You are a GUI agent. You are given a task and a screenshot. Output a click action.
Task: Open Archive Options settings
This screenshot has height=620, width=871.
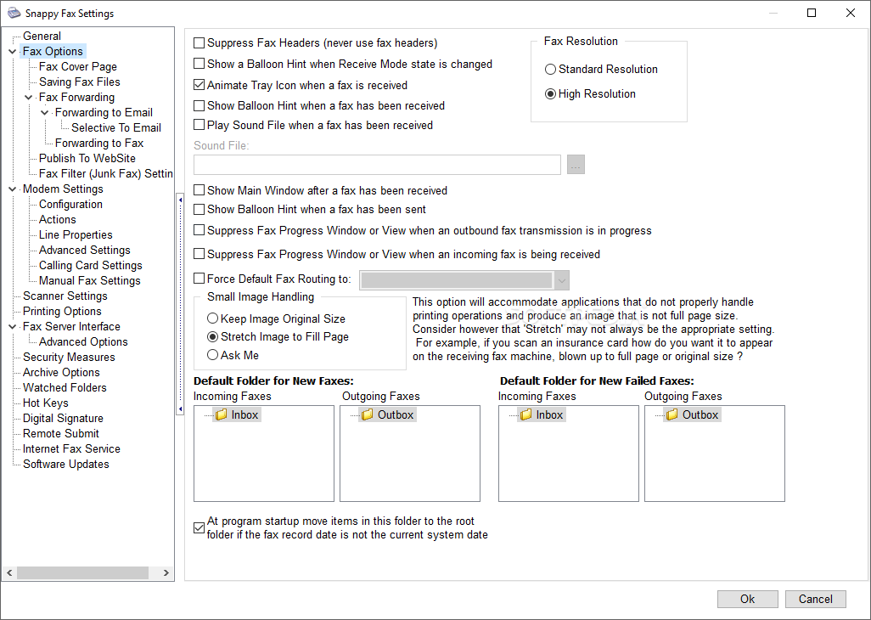(61, 372)
